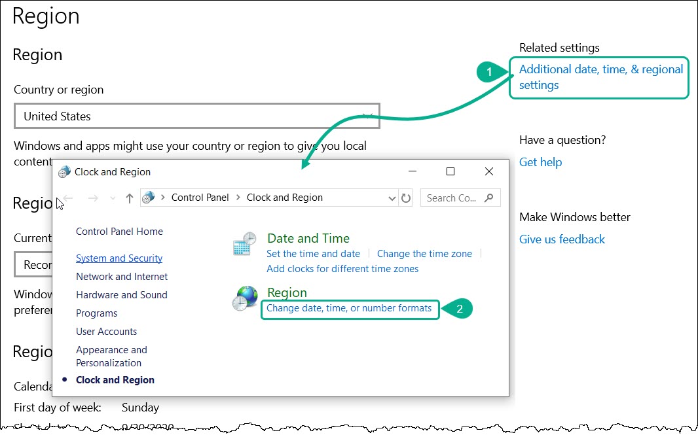This screenshot has width=698, height=435.
Task: Go forward in Clock and Region window
Action: (x=93, y=198)
